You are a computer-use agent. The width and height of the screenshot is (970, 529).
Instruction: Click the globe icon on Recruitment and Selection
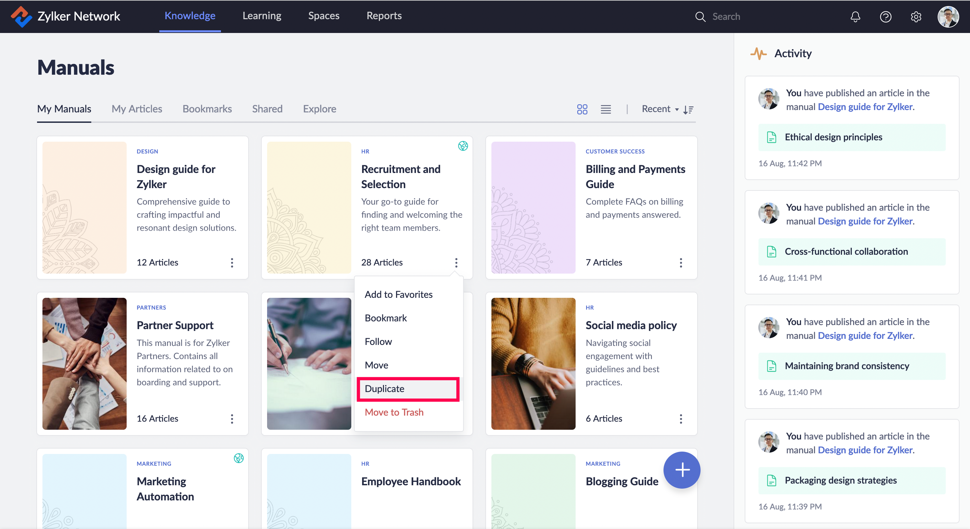[463, 146]
